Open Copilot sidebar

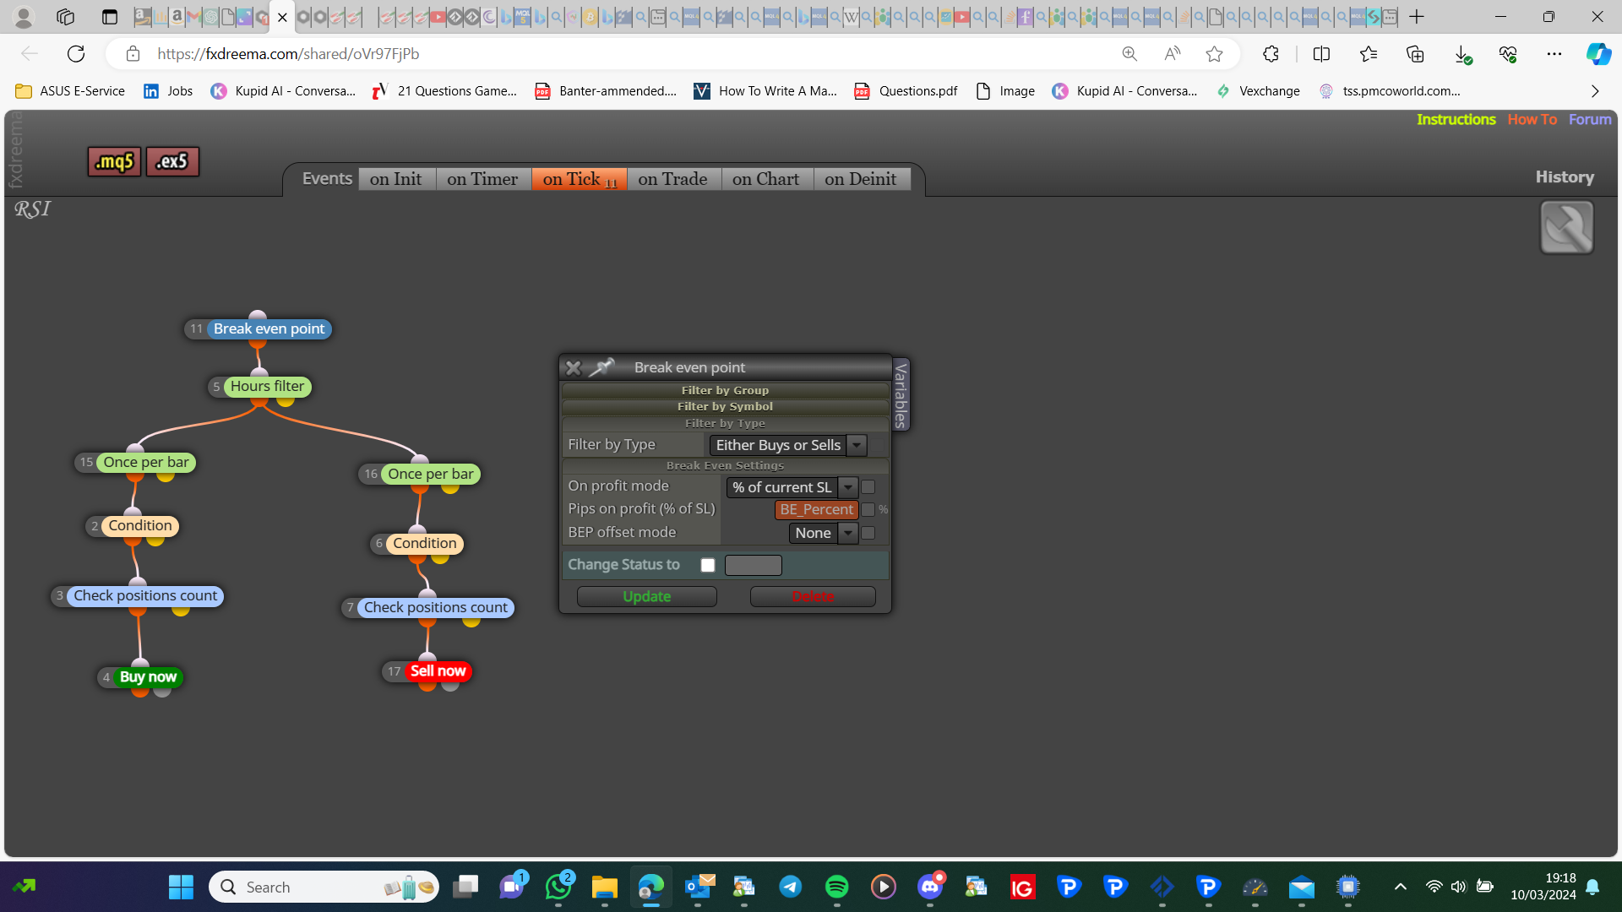[x=1598, y=54]
